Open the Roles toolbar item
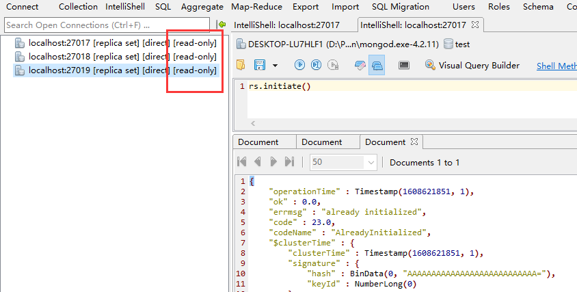 [x=499, y=7]
